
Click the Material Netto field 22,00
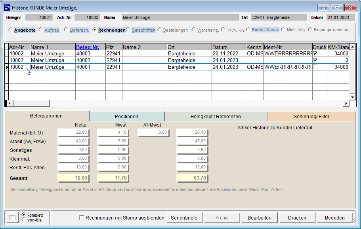click(x=73, y=132)
